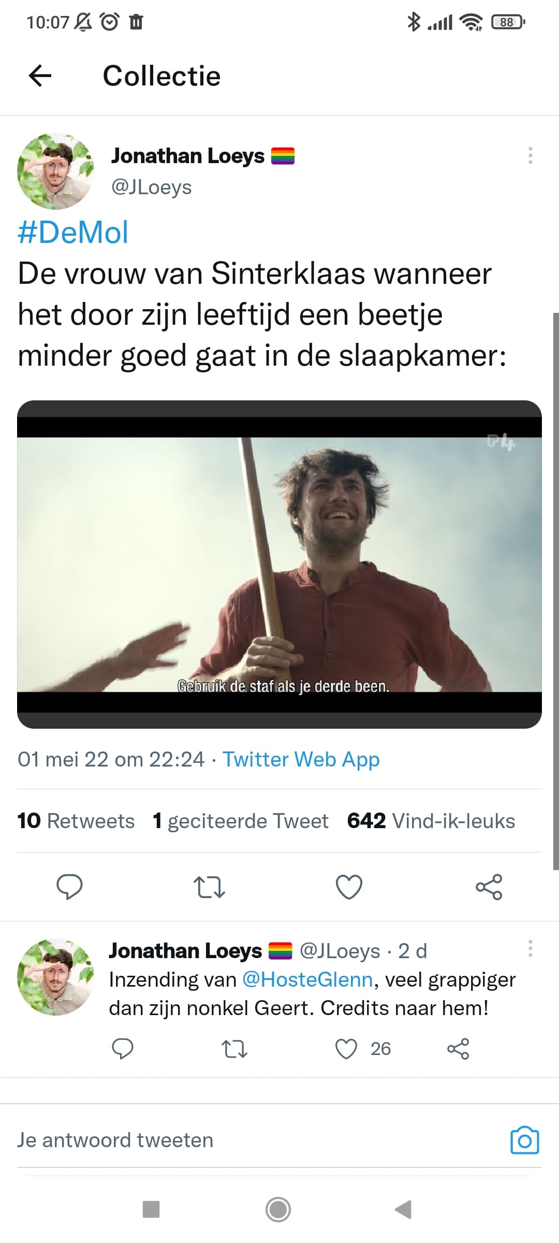Open the main tweet's three-dot options menu
The width and height of the screenshot is (559, 1243).
tap(530, 155)
